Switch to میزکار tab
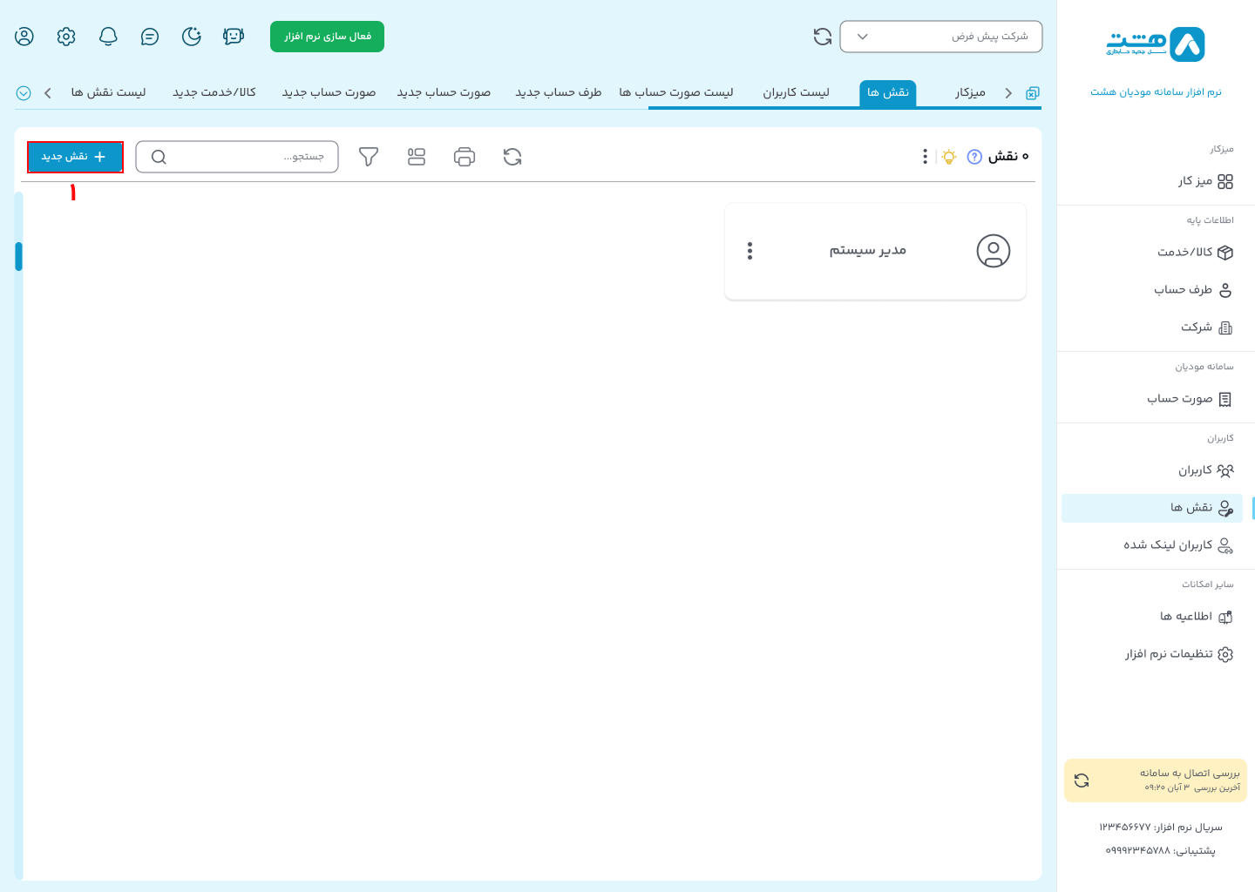 point(969,92)
